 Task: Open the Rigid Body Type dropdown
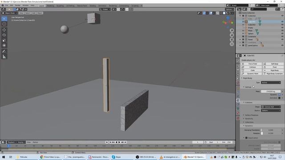271,83
